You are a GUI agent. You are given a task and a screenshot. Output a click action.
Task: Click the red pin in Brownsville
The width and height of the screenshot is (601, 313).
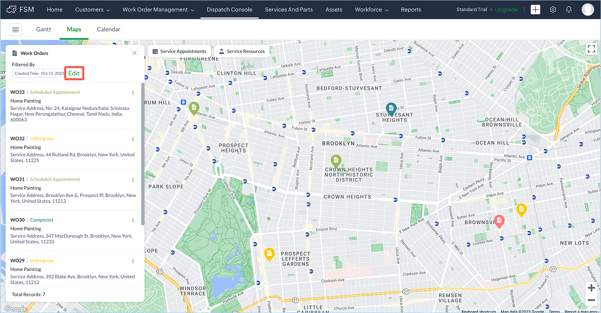point(499,222)
